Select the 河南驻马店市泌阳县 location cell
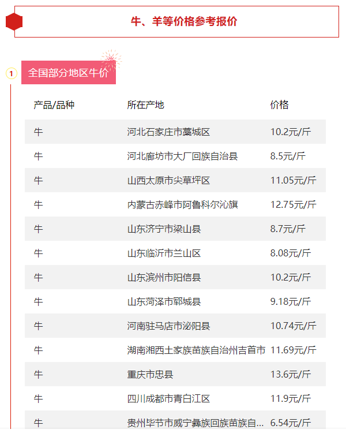 [168, 326]
